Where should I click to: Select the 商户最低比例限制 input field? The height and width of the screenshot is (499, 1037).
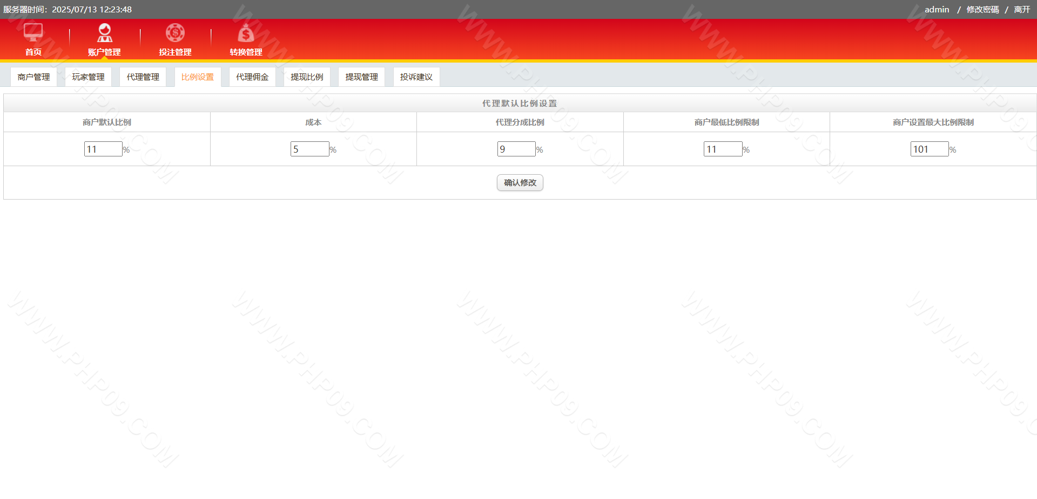point(723,149)
